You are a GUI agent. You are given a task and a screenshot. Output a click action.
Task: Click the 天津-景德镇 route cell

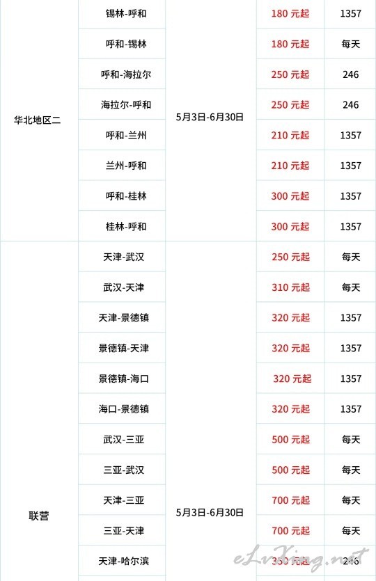pyautogui.click(x=124, y=317)
